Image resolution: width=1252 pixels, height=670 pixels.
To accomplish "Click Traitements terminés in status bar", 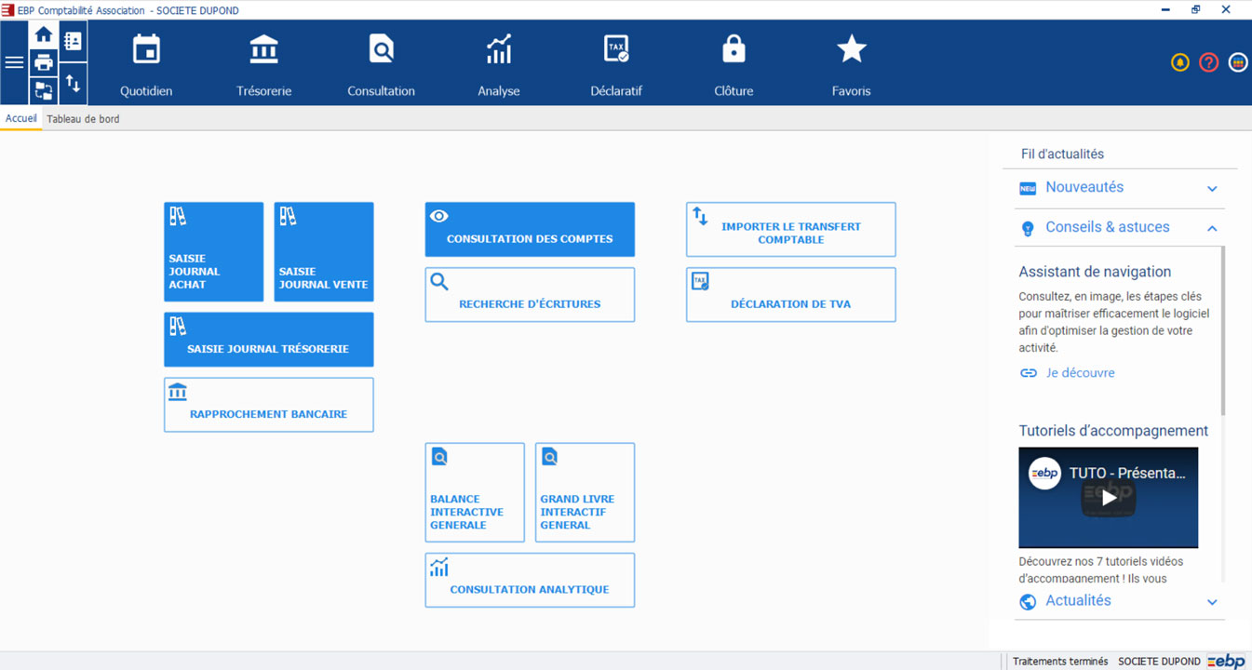I will (1060, 662).
